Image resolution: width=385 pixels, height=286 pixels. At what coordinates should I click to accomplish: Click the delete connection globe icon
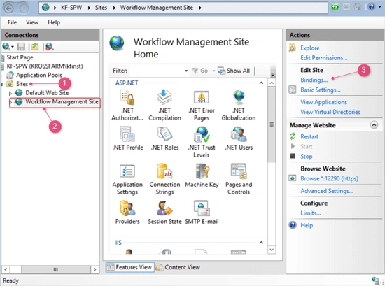[50, 46]
